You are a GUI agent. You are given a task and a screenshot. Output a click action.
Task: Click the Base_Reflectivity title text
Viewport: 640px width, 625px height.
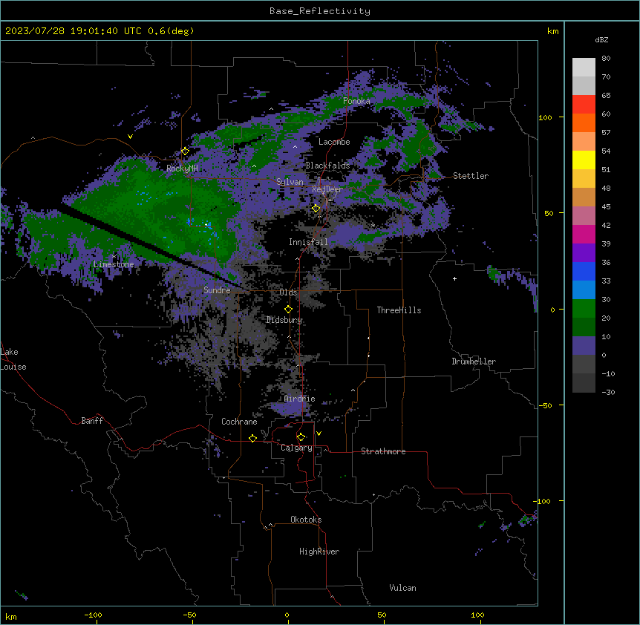point(320,11)
